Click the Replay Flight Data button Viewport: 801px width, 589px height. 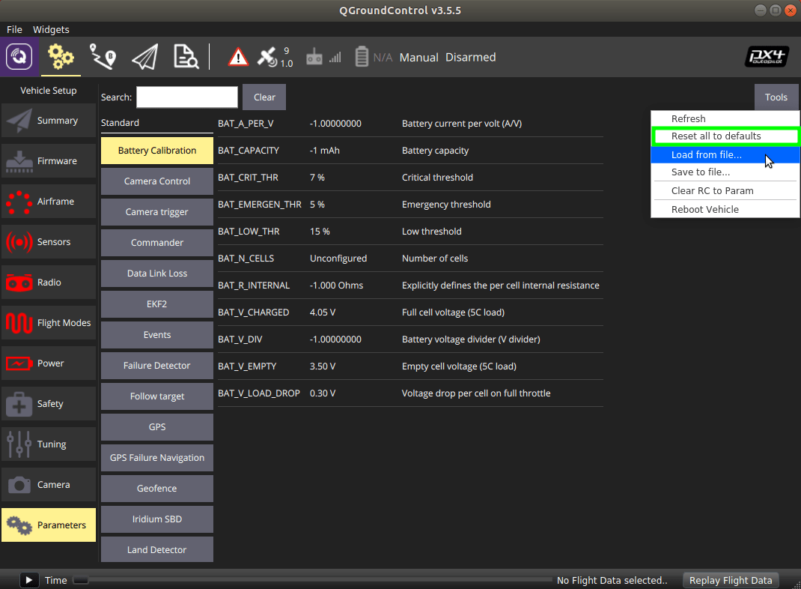(x=731, y=580)
